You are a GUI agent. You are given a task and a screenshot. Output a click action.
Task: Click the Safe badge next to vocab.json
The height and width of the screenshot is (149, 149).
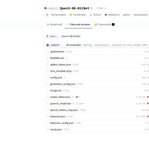(66, 130)
